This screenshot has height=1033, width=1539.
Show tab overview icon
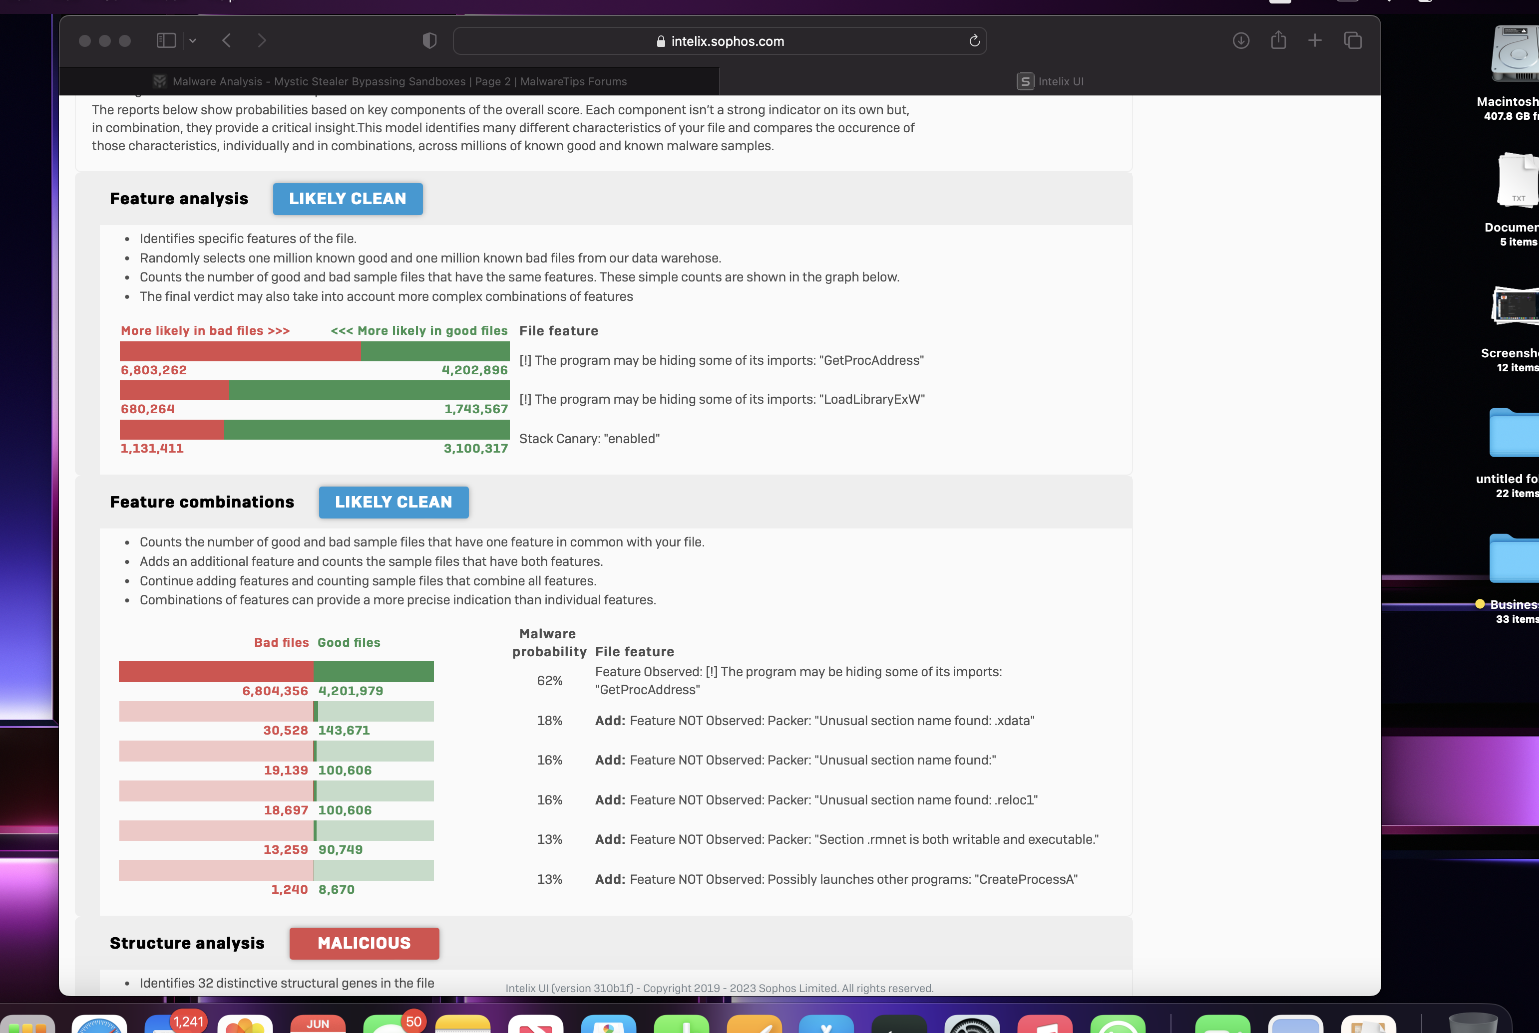pos(1352,41)
